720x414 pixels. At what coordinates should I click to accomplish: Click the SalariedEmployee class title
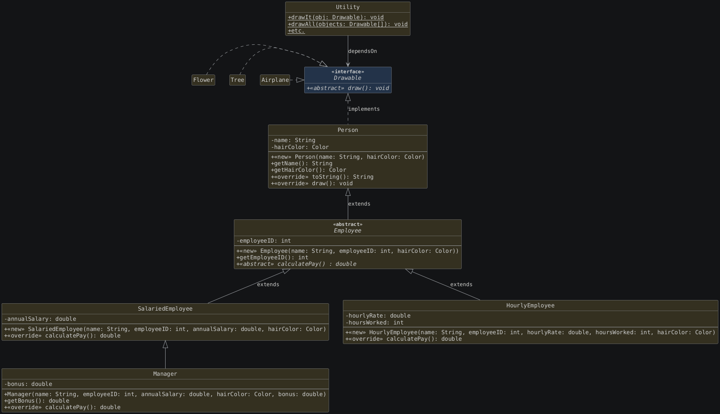pyautogui.click(x=165, y=309)
